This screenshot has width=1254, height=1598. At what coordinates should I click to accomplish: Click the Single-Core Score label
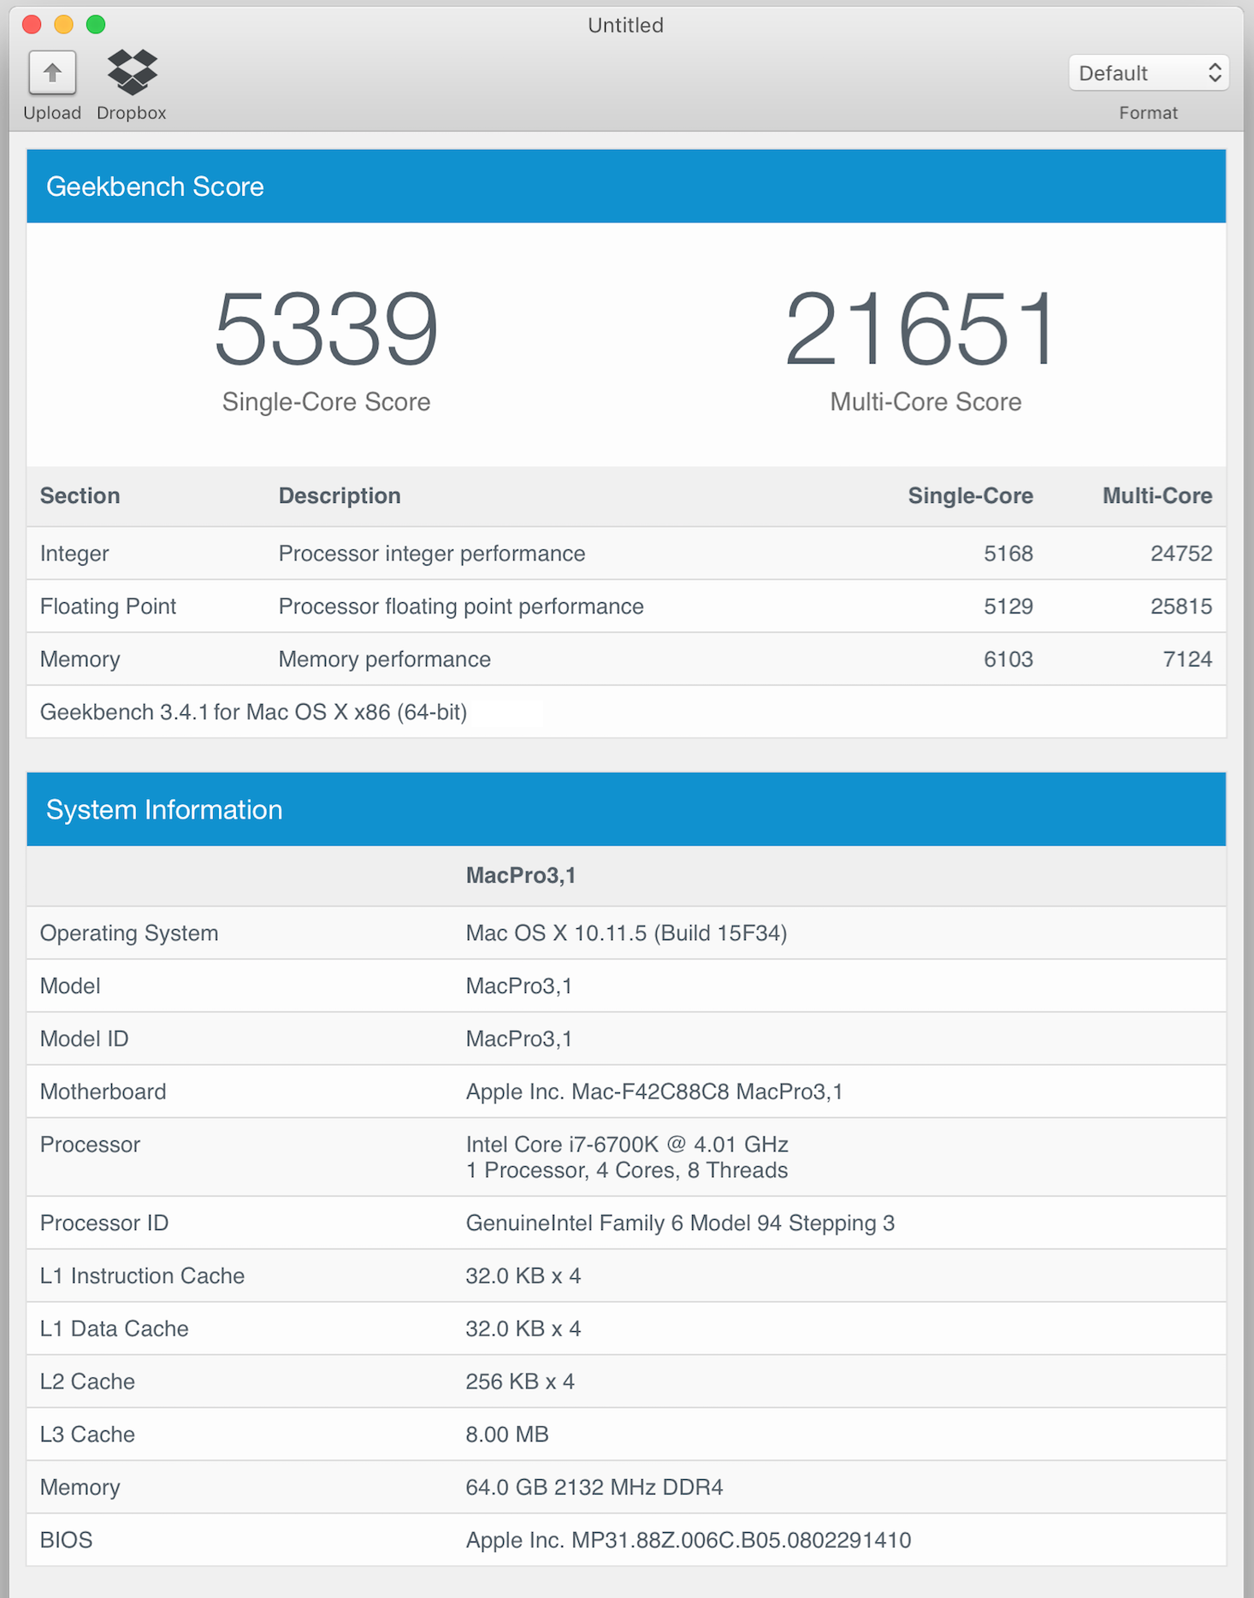(x=326, y=402)
